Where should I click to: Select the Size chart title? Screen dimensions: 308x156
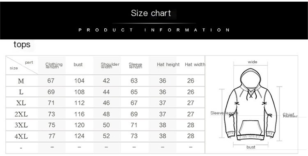click(x=151, y=13)
